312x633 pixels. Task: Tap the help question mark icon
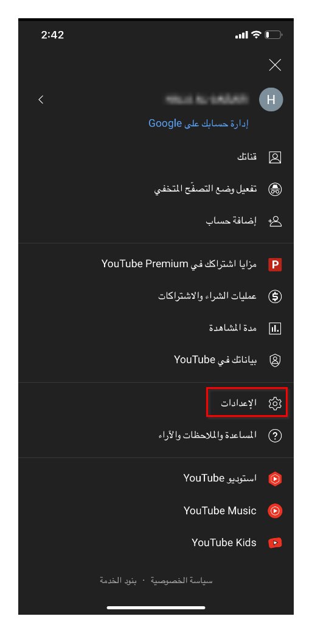coord(275,436)
